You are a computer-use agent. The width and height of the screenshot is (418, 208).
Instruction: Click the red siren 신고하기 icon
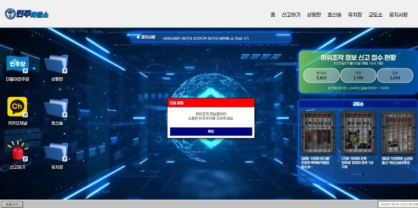point(18,151)
